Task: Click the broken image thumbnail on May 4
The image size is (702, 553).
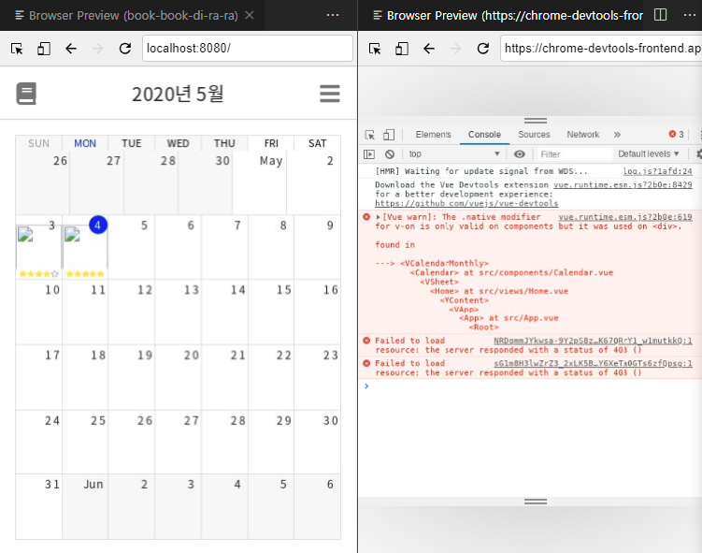Action: point(72,234)
